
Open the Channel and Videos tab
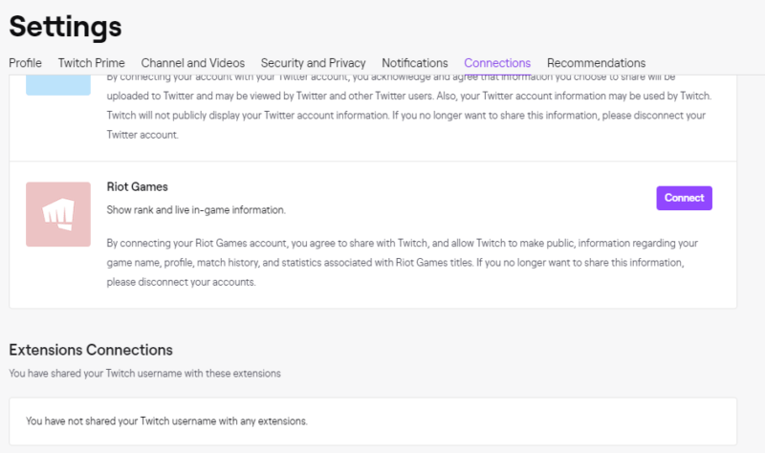(x=193, y=63)
